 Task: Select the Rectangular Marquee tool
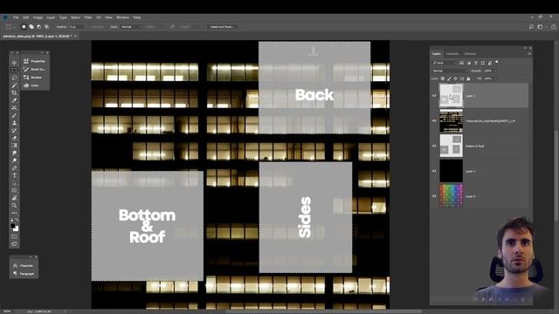point(14,70)
